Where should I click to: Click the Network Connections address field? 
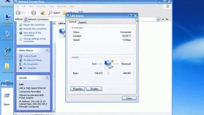coord(90,19)
